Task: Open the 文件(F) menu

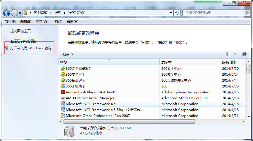Action: [x=10, y=22]
